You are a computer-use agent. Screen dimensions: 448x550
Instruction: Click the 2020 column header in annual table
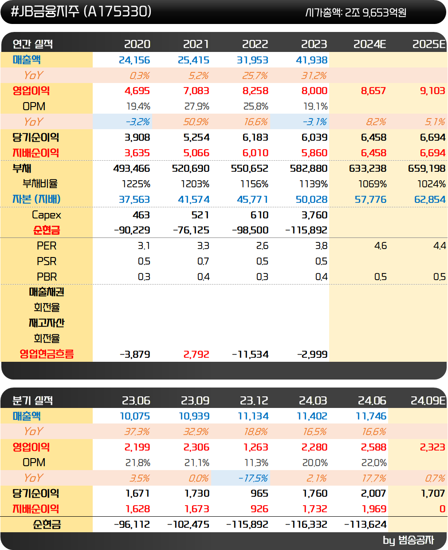tap(137, 44)
